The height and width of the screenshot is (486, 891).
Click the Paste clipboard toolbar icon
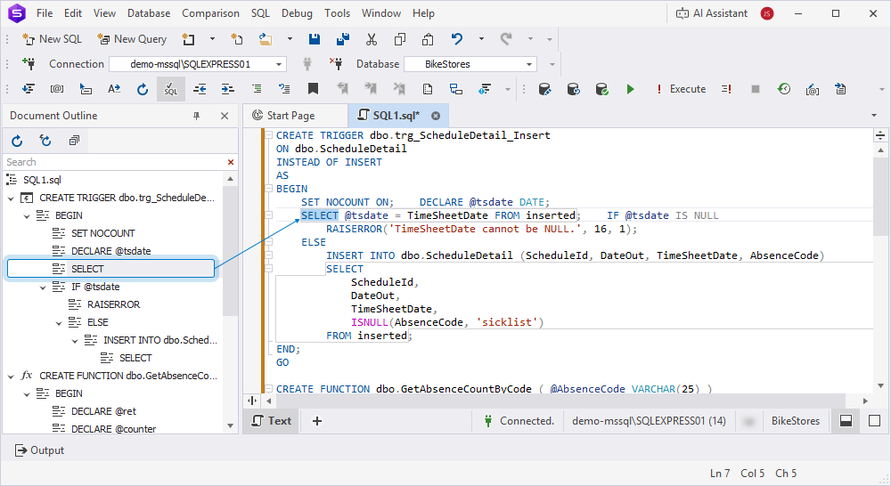[428, 39]
